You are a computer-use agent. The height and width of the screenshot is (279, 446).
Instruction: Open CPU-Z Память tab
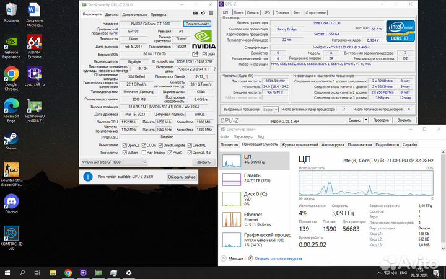click(x=253, y=12)
